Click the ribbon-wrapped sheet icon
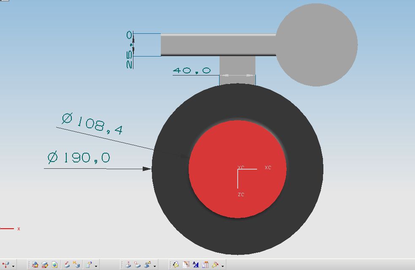The width and height of the screenshot is (415, 270). [x=206, y=265]
